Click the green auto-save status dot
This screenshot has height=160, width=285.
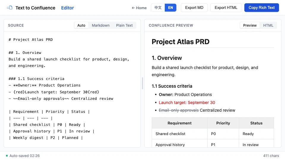pyautogui.click(x=7, y=156)
